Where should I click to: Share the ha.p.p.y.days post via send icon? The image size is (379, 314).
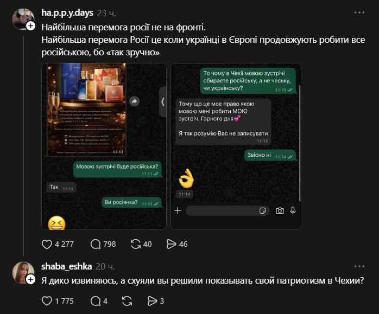(x=172, y=244)
